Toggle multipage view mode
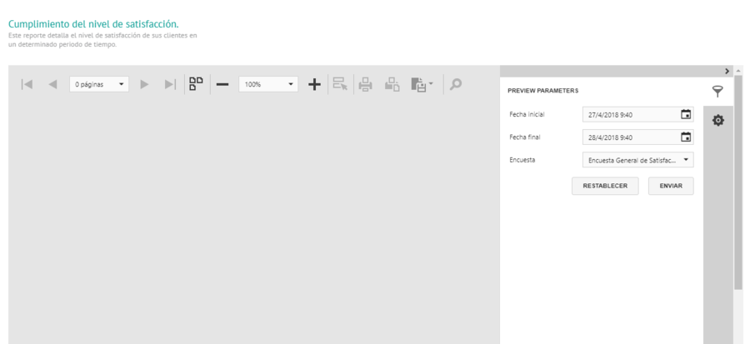 [x=196, y=83]
